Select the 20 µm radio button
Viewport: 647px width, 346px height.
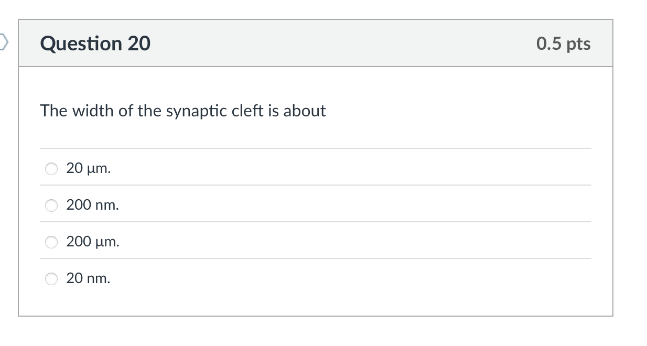click(51, 169)
